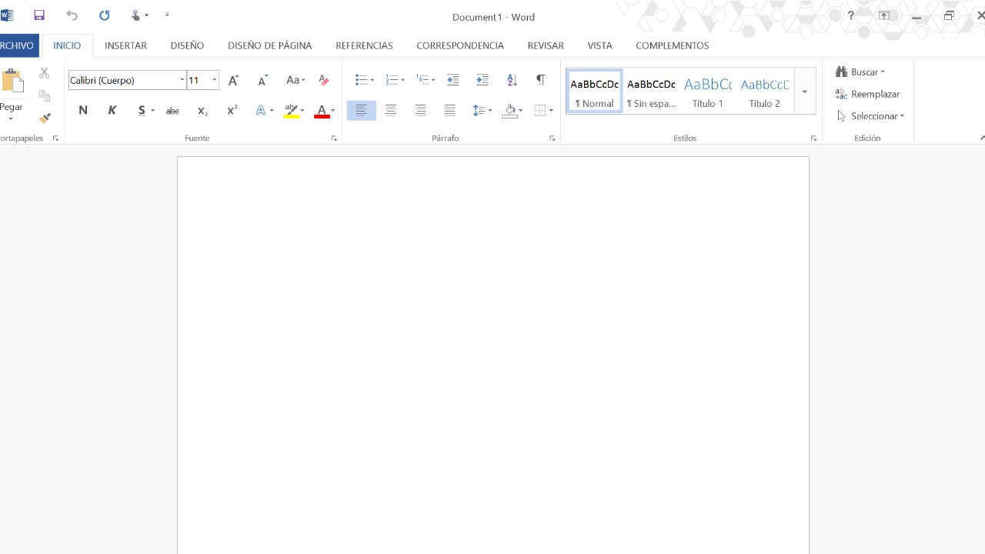Justify the text
Screen dimensions: 985x554
click(450, 110)
